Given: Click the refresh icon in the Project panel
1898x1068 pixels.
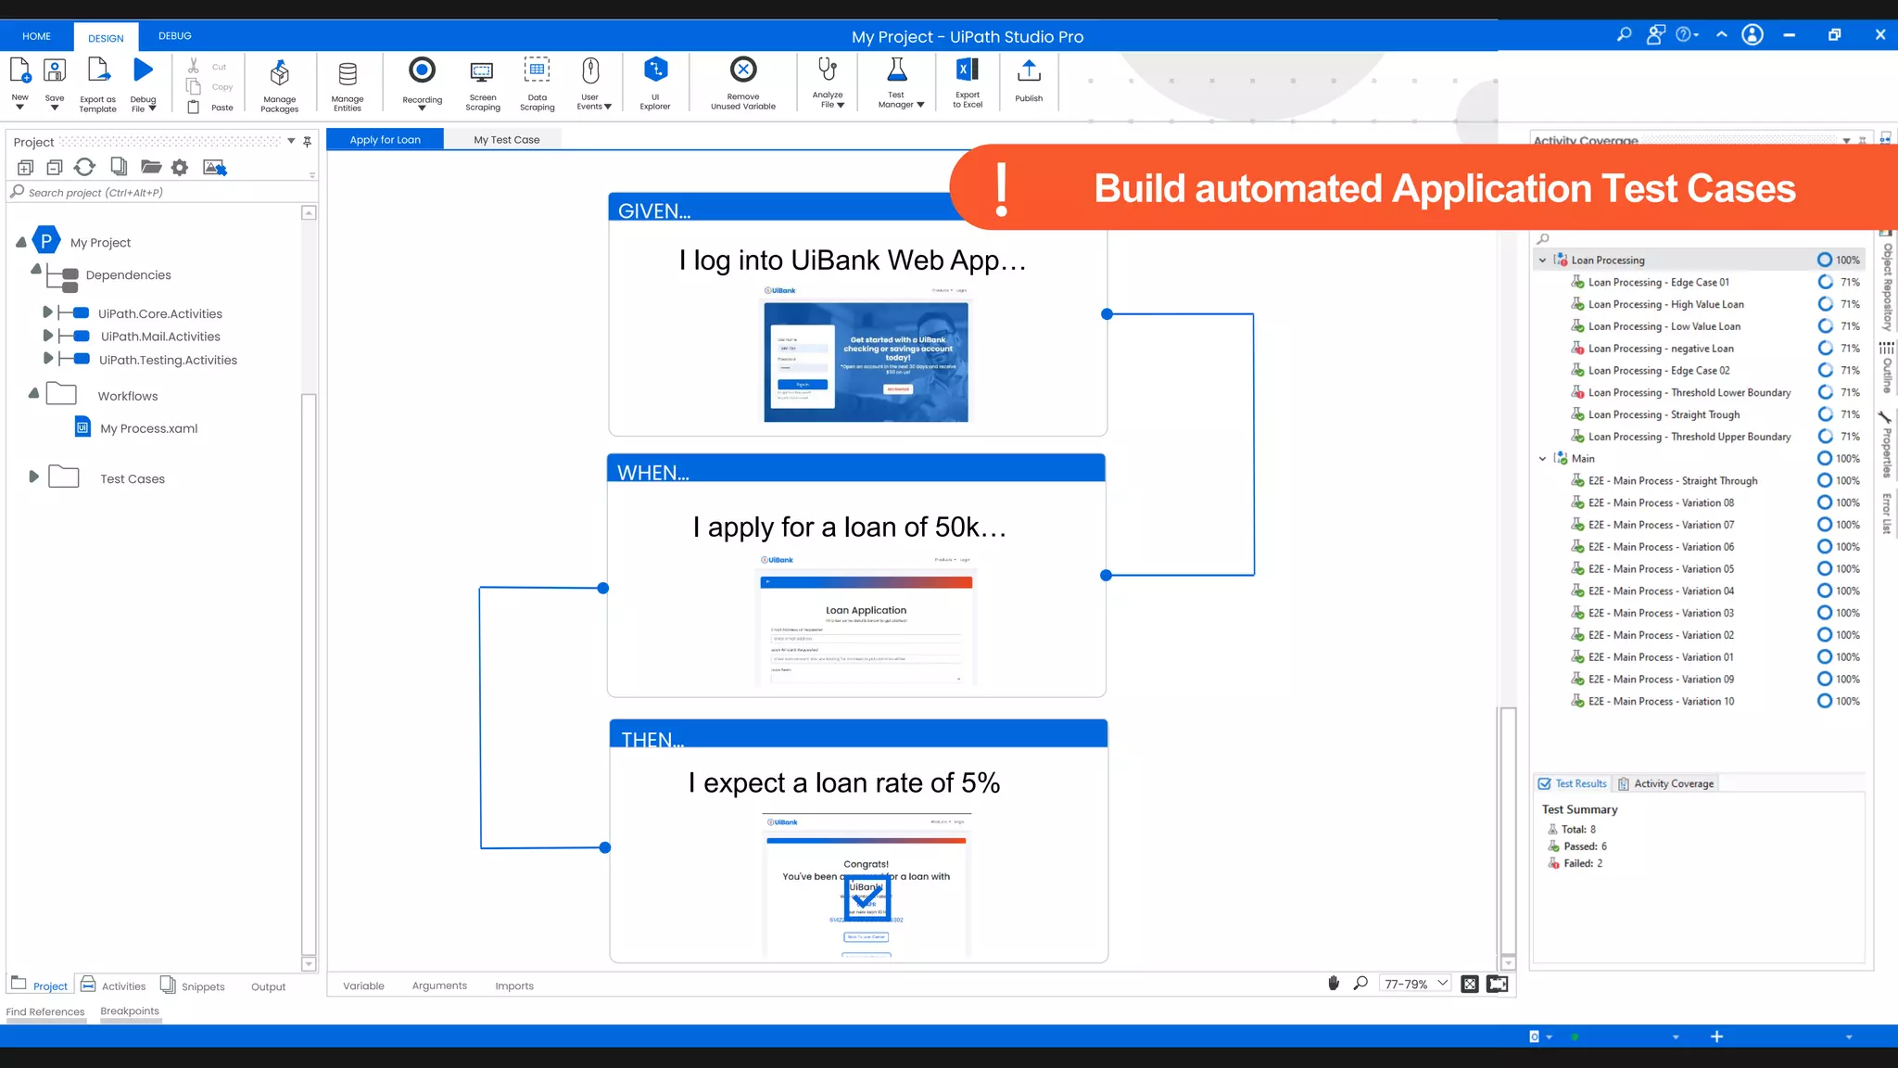Looking at the screenshot, I should (x=84, y=167).
